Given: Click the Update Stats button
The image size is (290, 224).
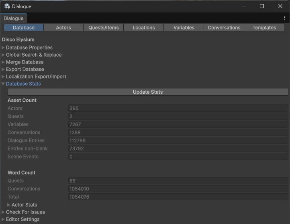Looking at the screenshot, I should click(x=148, y=92).
